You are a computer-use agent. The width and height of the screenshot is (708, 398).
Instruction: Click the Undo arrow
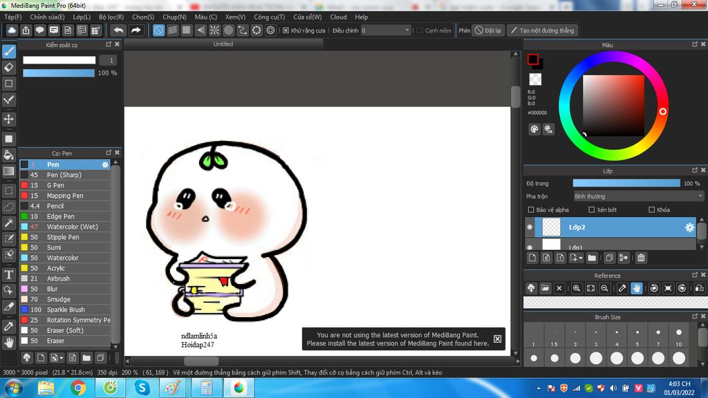(x=119, y=30)
